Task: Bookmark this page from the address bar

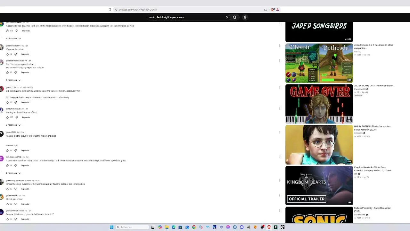Action: click(x=110, y=10)
